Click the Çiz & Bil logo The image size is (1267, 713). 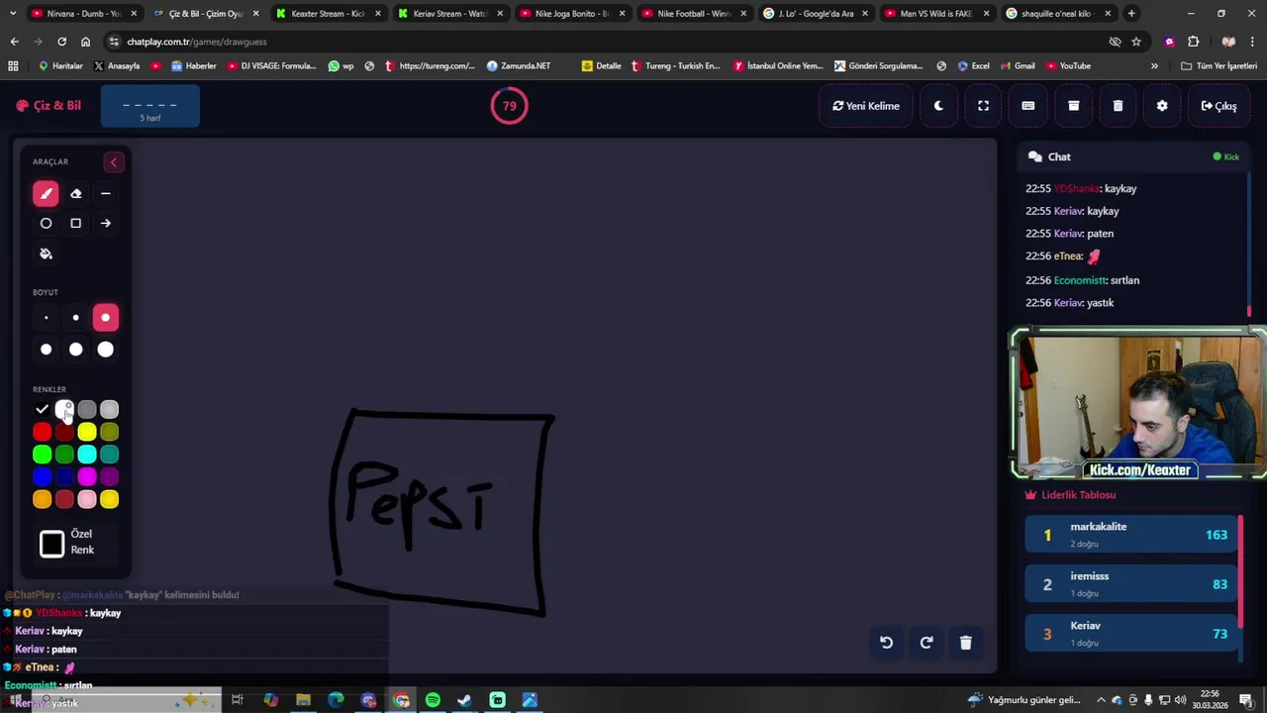tap(49, 106)
